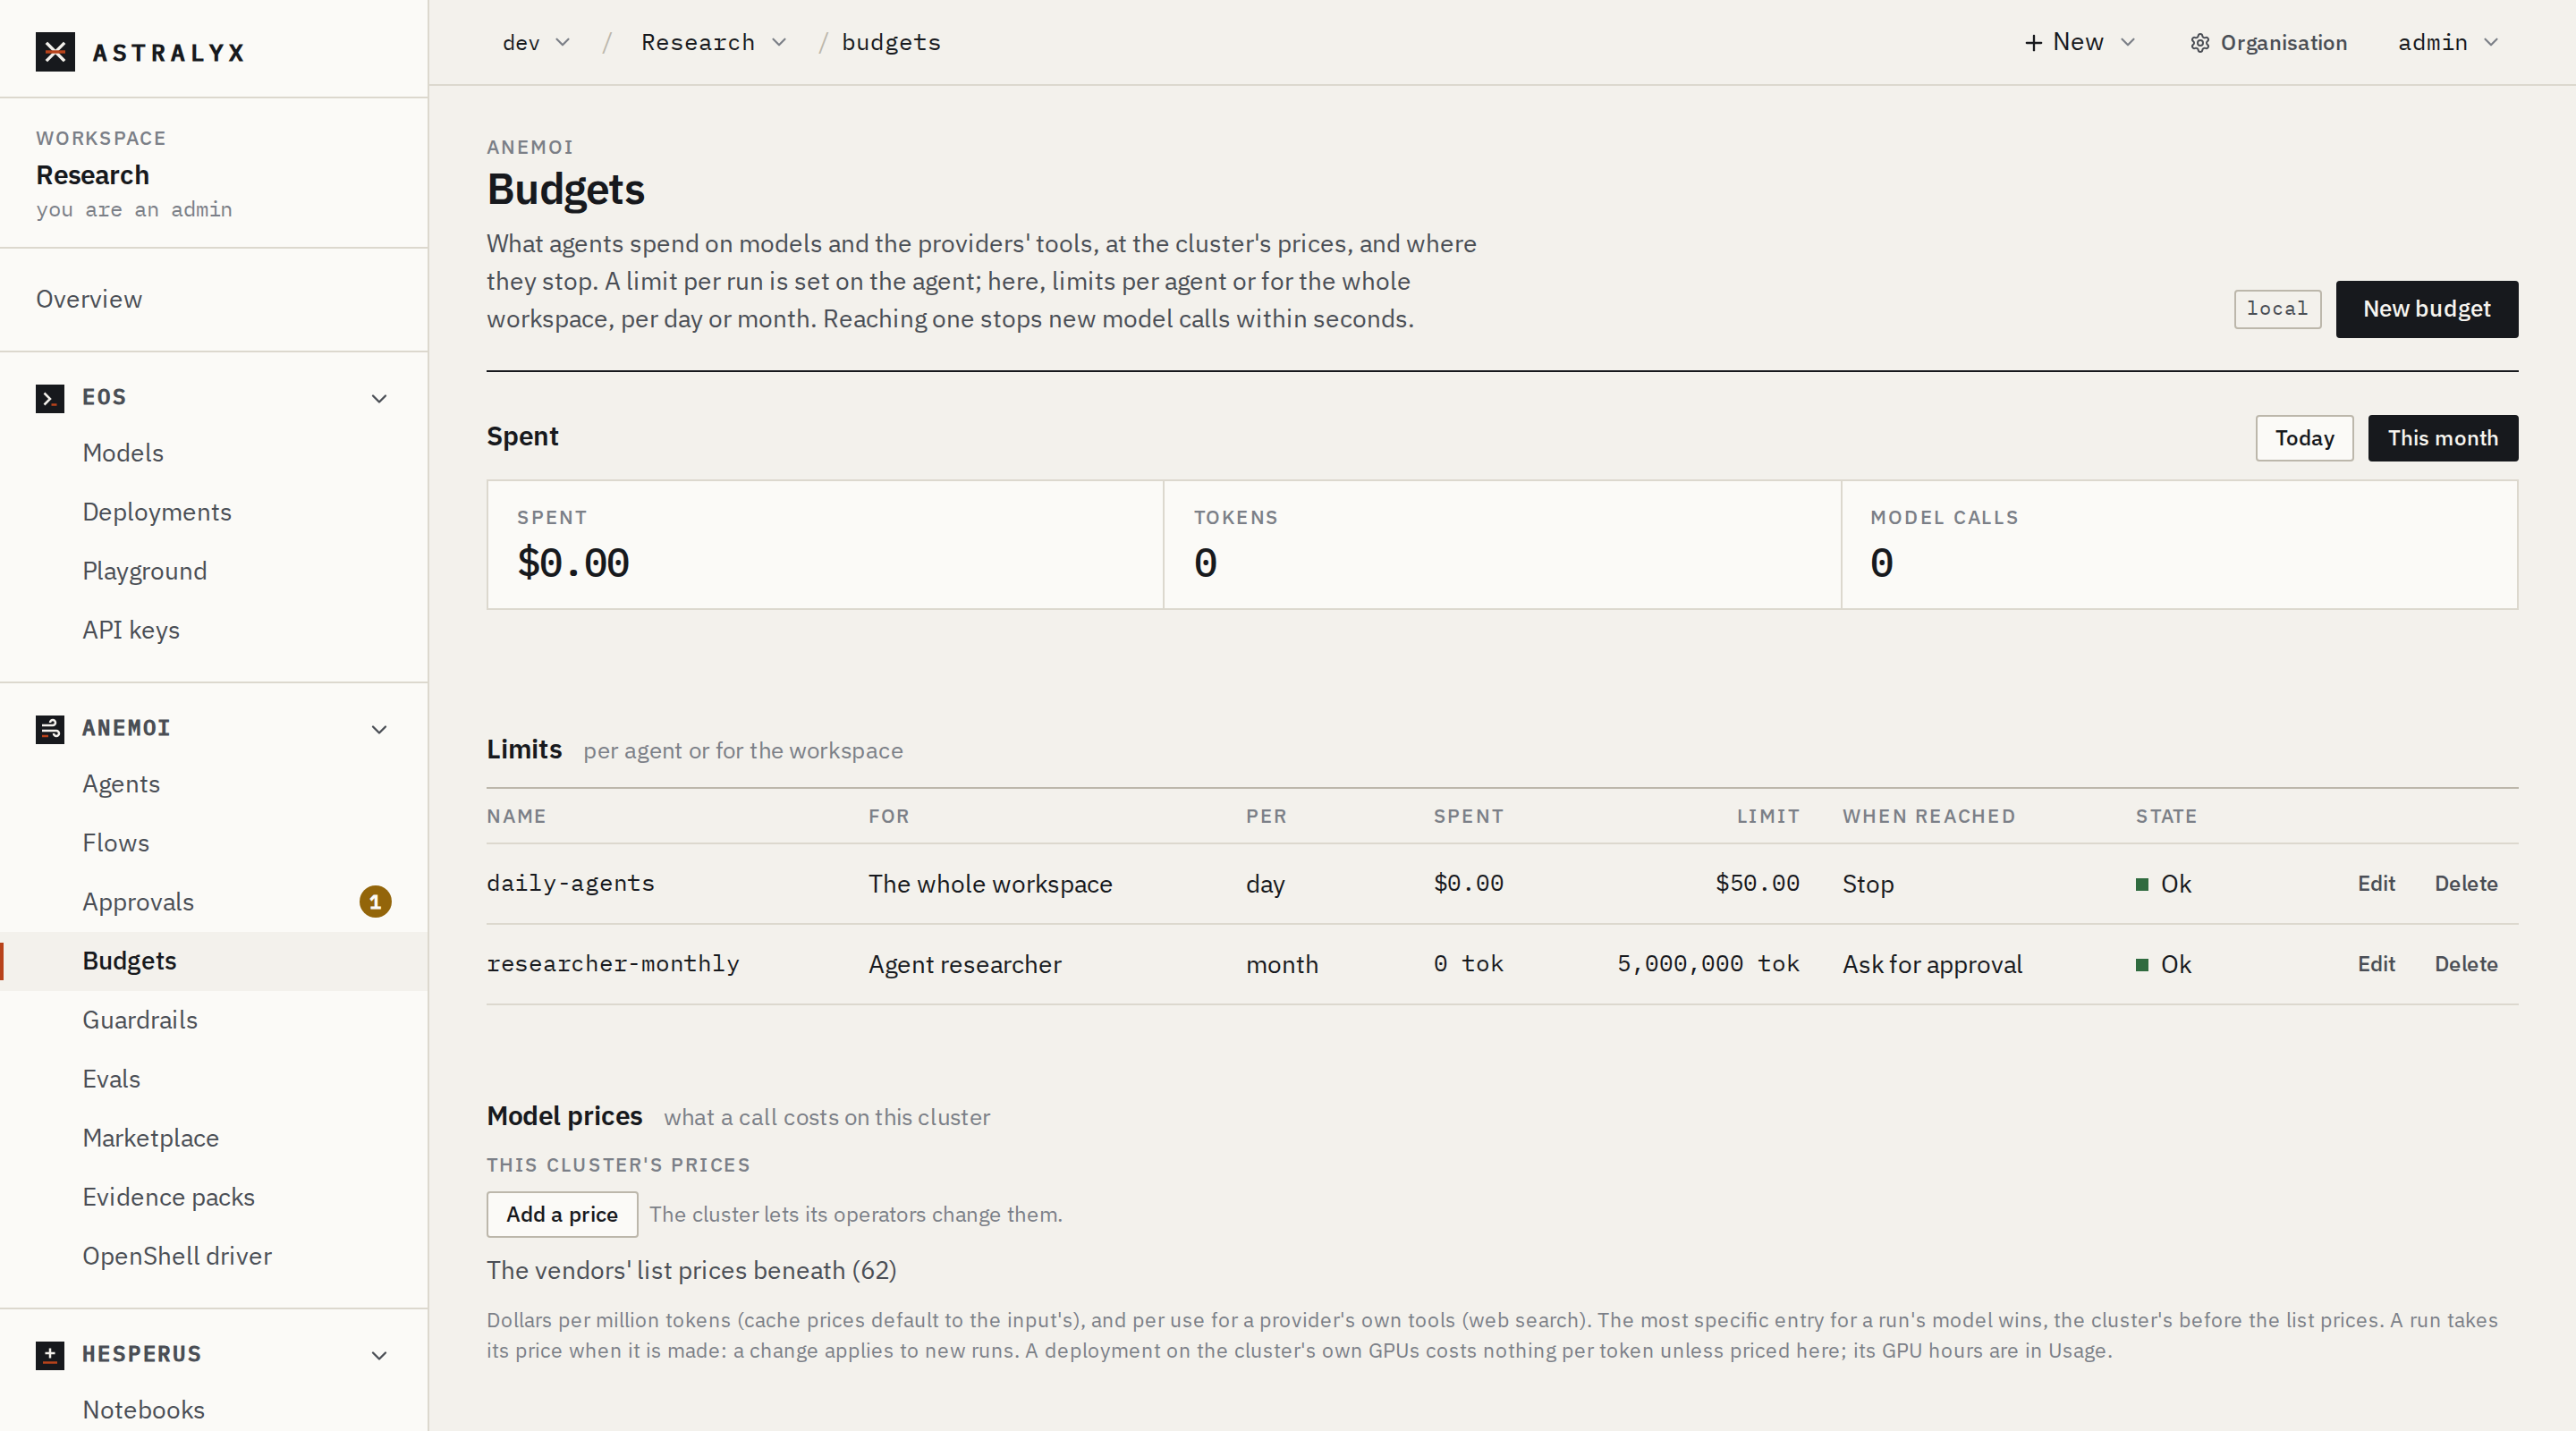Open Marketplace in sidebar

[150, 1138]
